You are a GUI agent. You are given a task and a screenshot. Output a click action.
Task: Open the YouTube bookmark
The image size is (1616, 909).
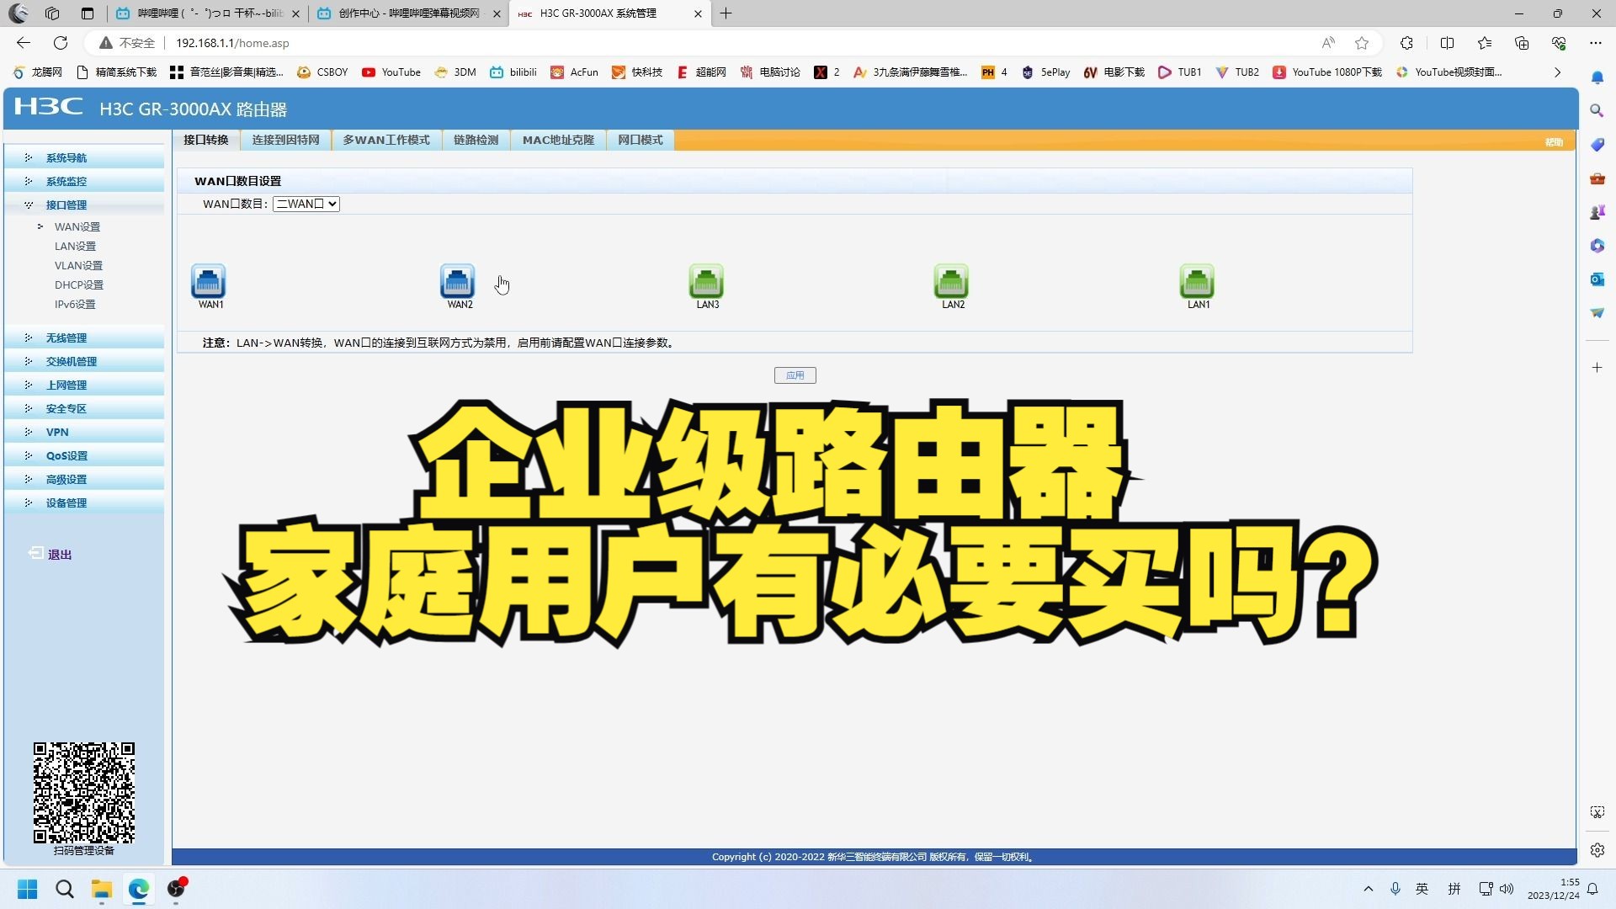391,72
